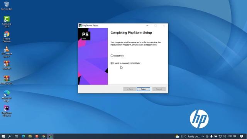Viewport: 247px width, 139px height.
Task: Select the Reboot now radio option
Action: pos(117,56)
